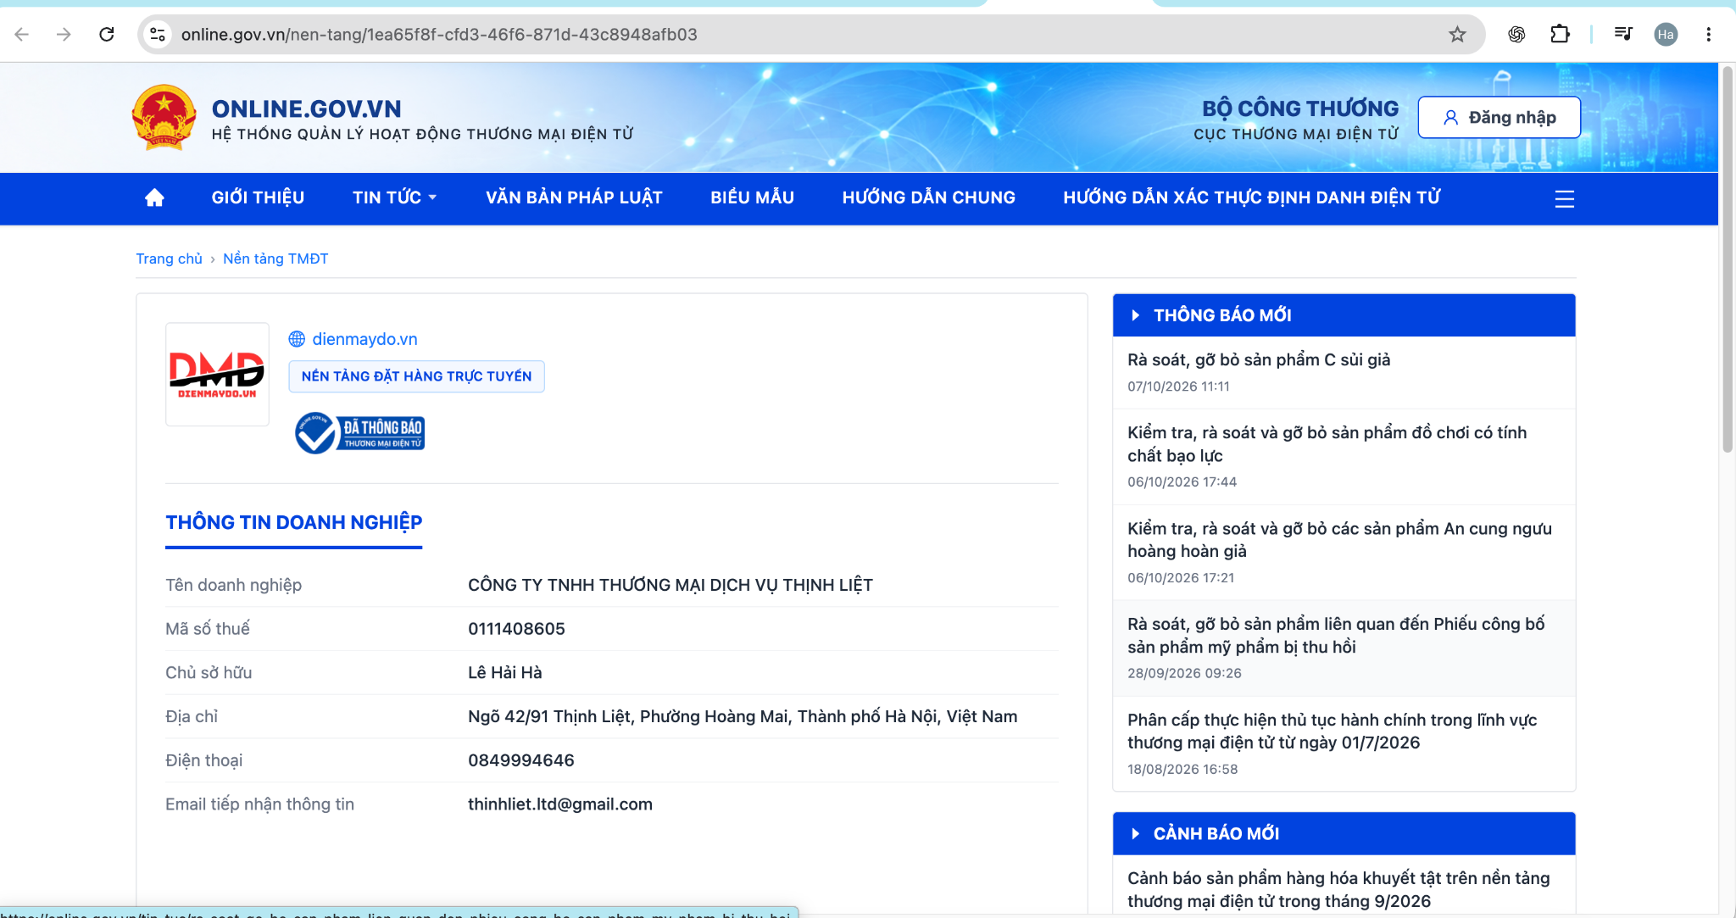
Task: Go to home via house icon
Action: (x=154, y=198)
